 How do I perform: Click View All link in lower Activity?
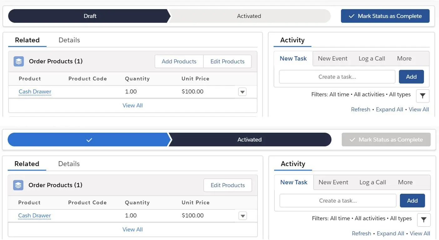[420, 233]
